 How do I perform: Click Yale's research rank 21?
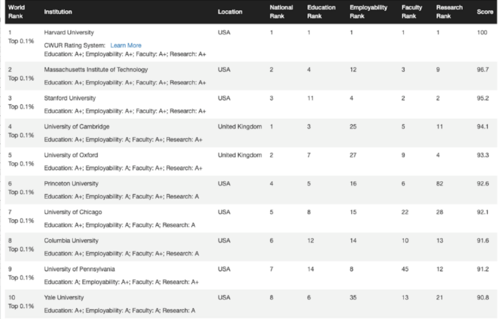439,297
